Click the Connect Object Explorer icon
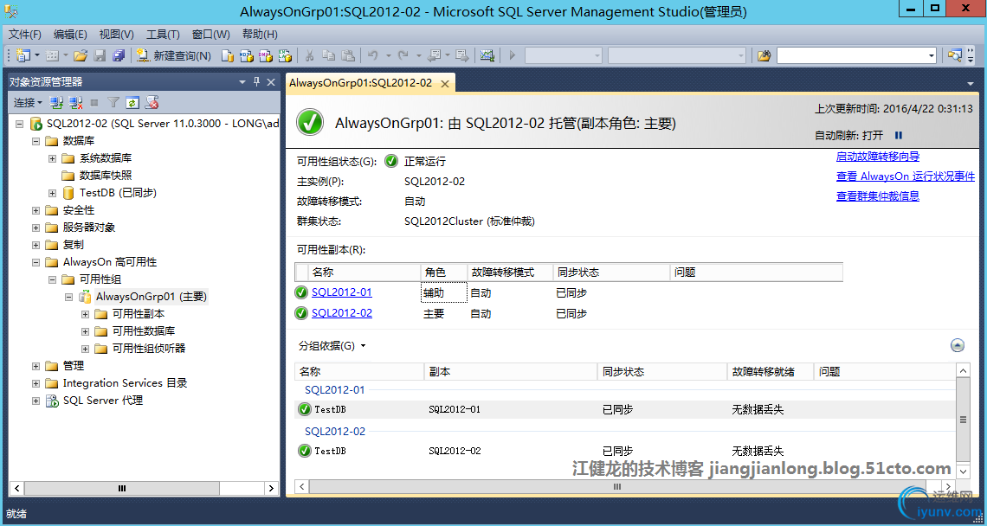Screen dimensions: 987x526 pos(56,102)
